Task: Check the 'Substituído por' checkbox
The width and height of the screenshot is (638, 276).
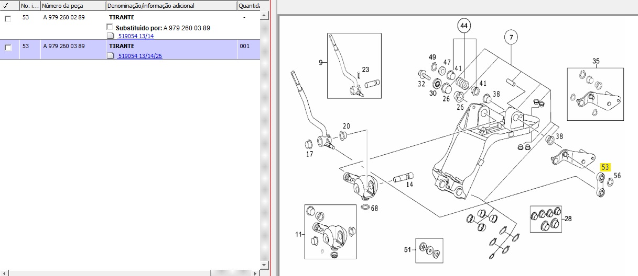Action: point(110,27)
